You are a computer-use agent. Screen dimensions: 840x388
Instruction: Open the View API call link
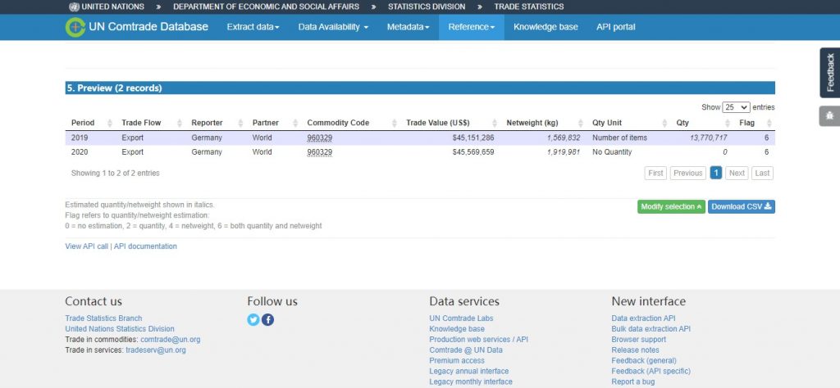pos(87,246)
